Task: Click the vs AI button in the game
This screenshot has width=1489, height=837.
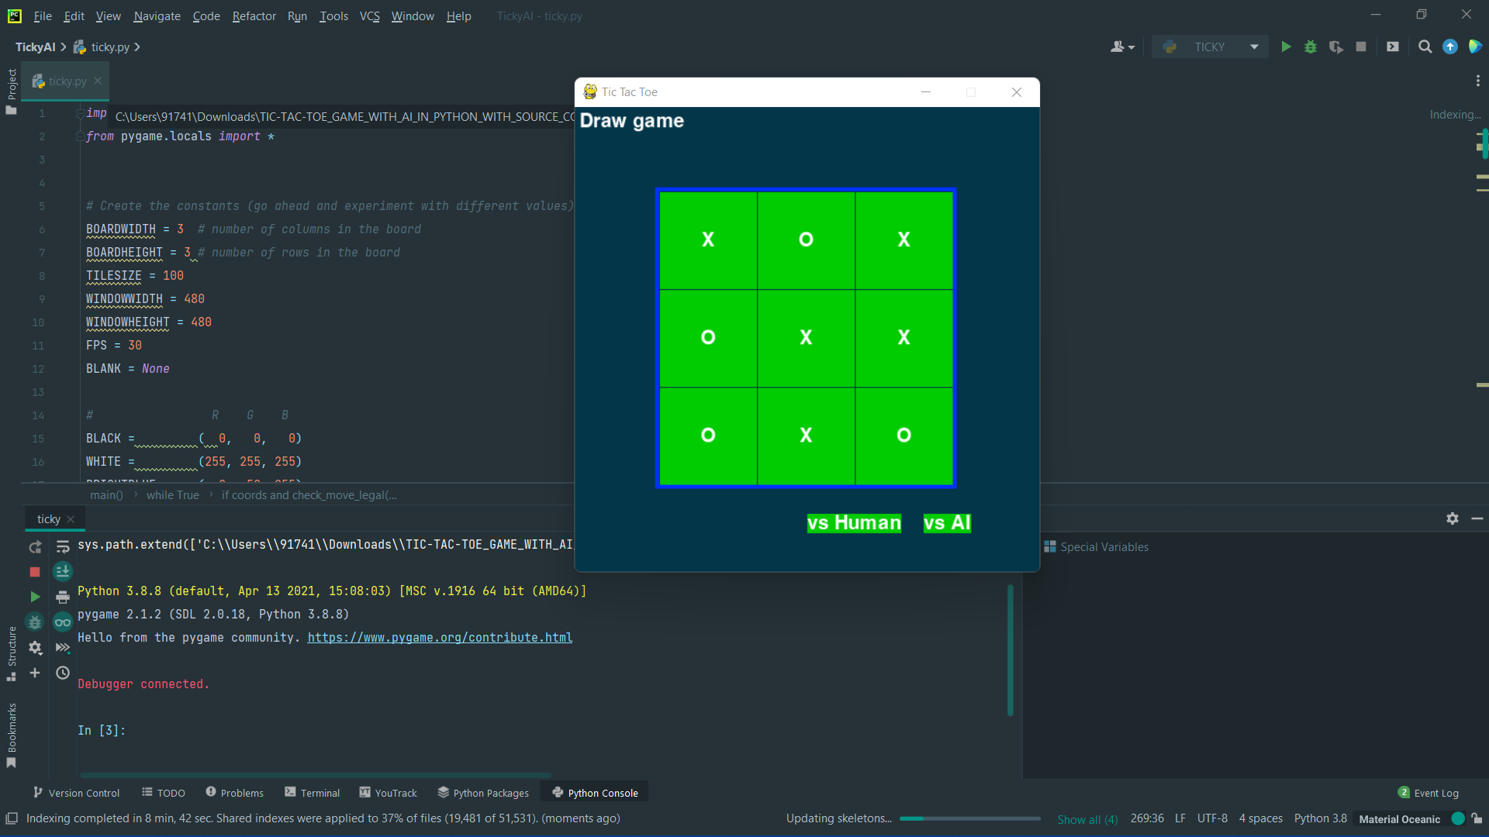Action: tap(947, 523)
